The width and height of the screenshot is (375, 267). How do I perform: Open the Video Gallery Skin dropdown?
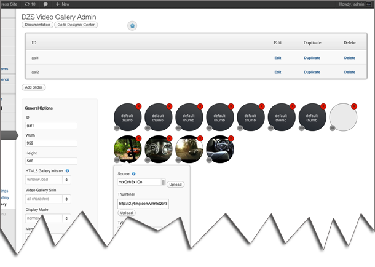(48, 199)
